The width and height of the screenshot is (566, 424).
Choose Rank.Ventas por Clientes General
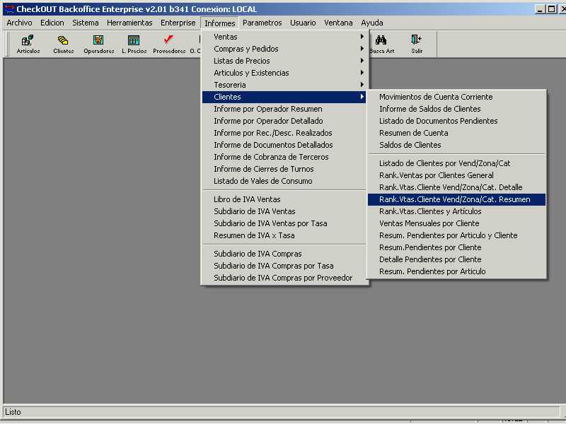456,175
